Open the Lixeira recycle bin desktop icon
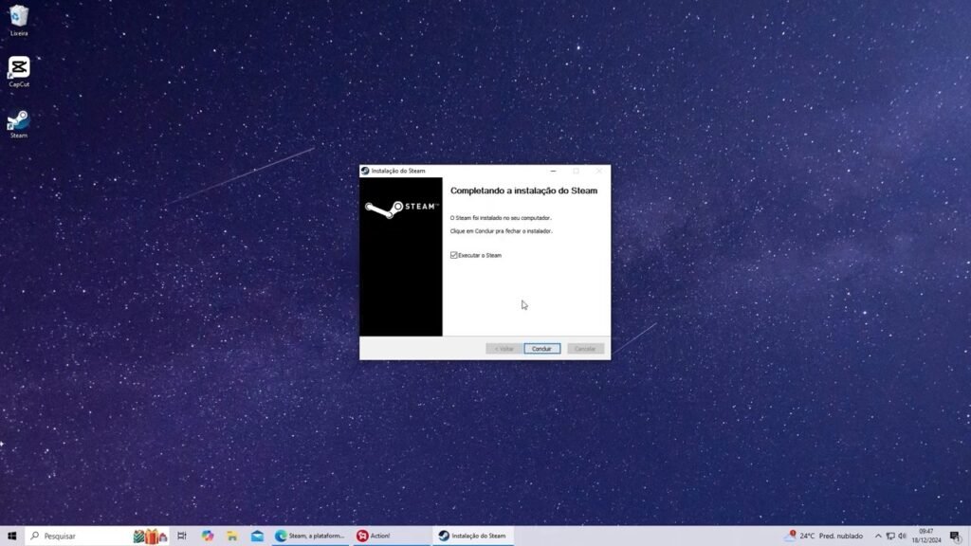The image size is (971, 546). pyautogui.click(x=19, y=21)
